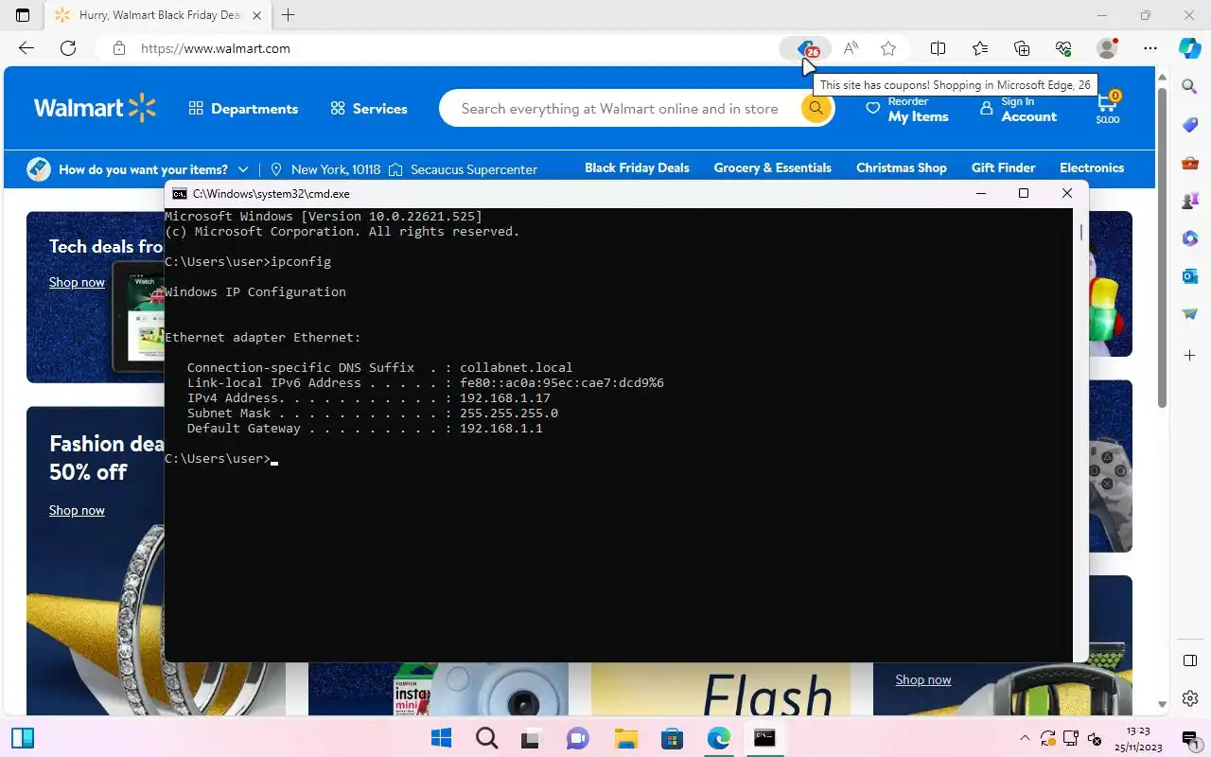
Task: Open taskbar Search
Action: tap(486, 738)
